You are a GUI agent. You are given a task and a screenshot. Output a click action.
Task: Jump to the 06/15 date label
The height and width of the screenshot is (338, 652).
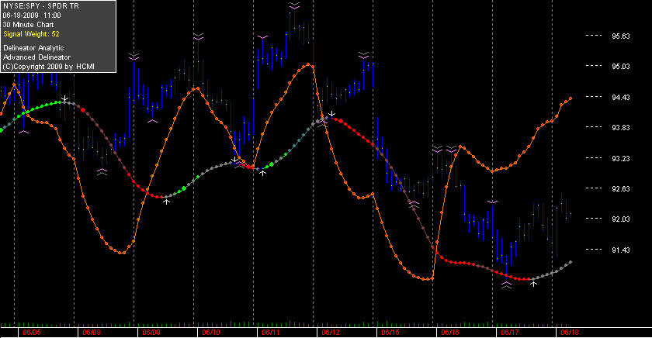(390, 333)
